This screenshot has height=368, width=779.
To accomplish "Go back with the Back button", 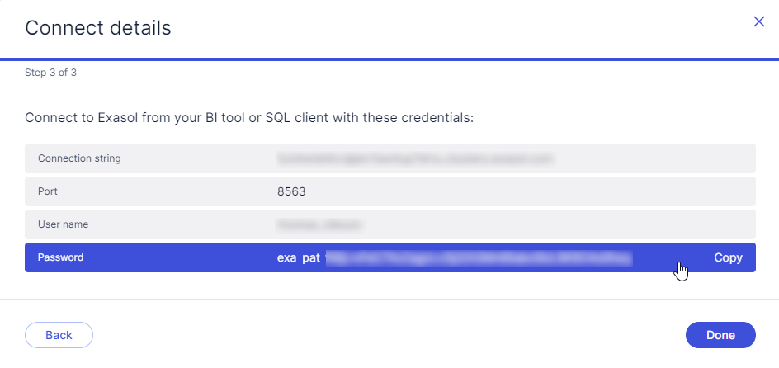I will click(x=59, y=335).
